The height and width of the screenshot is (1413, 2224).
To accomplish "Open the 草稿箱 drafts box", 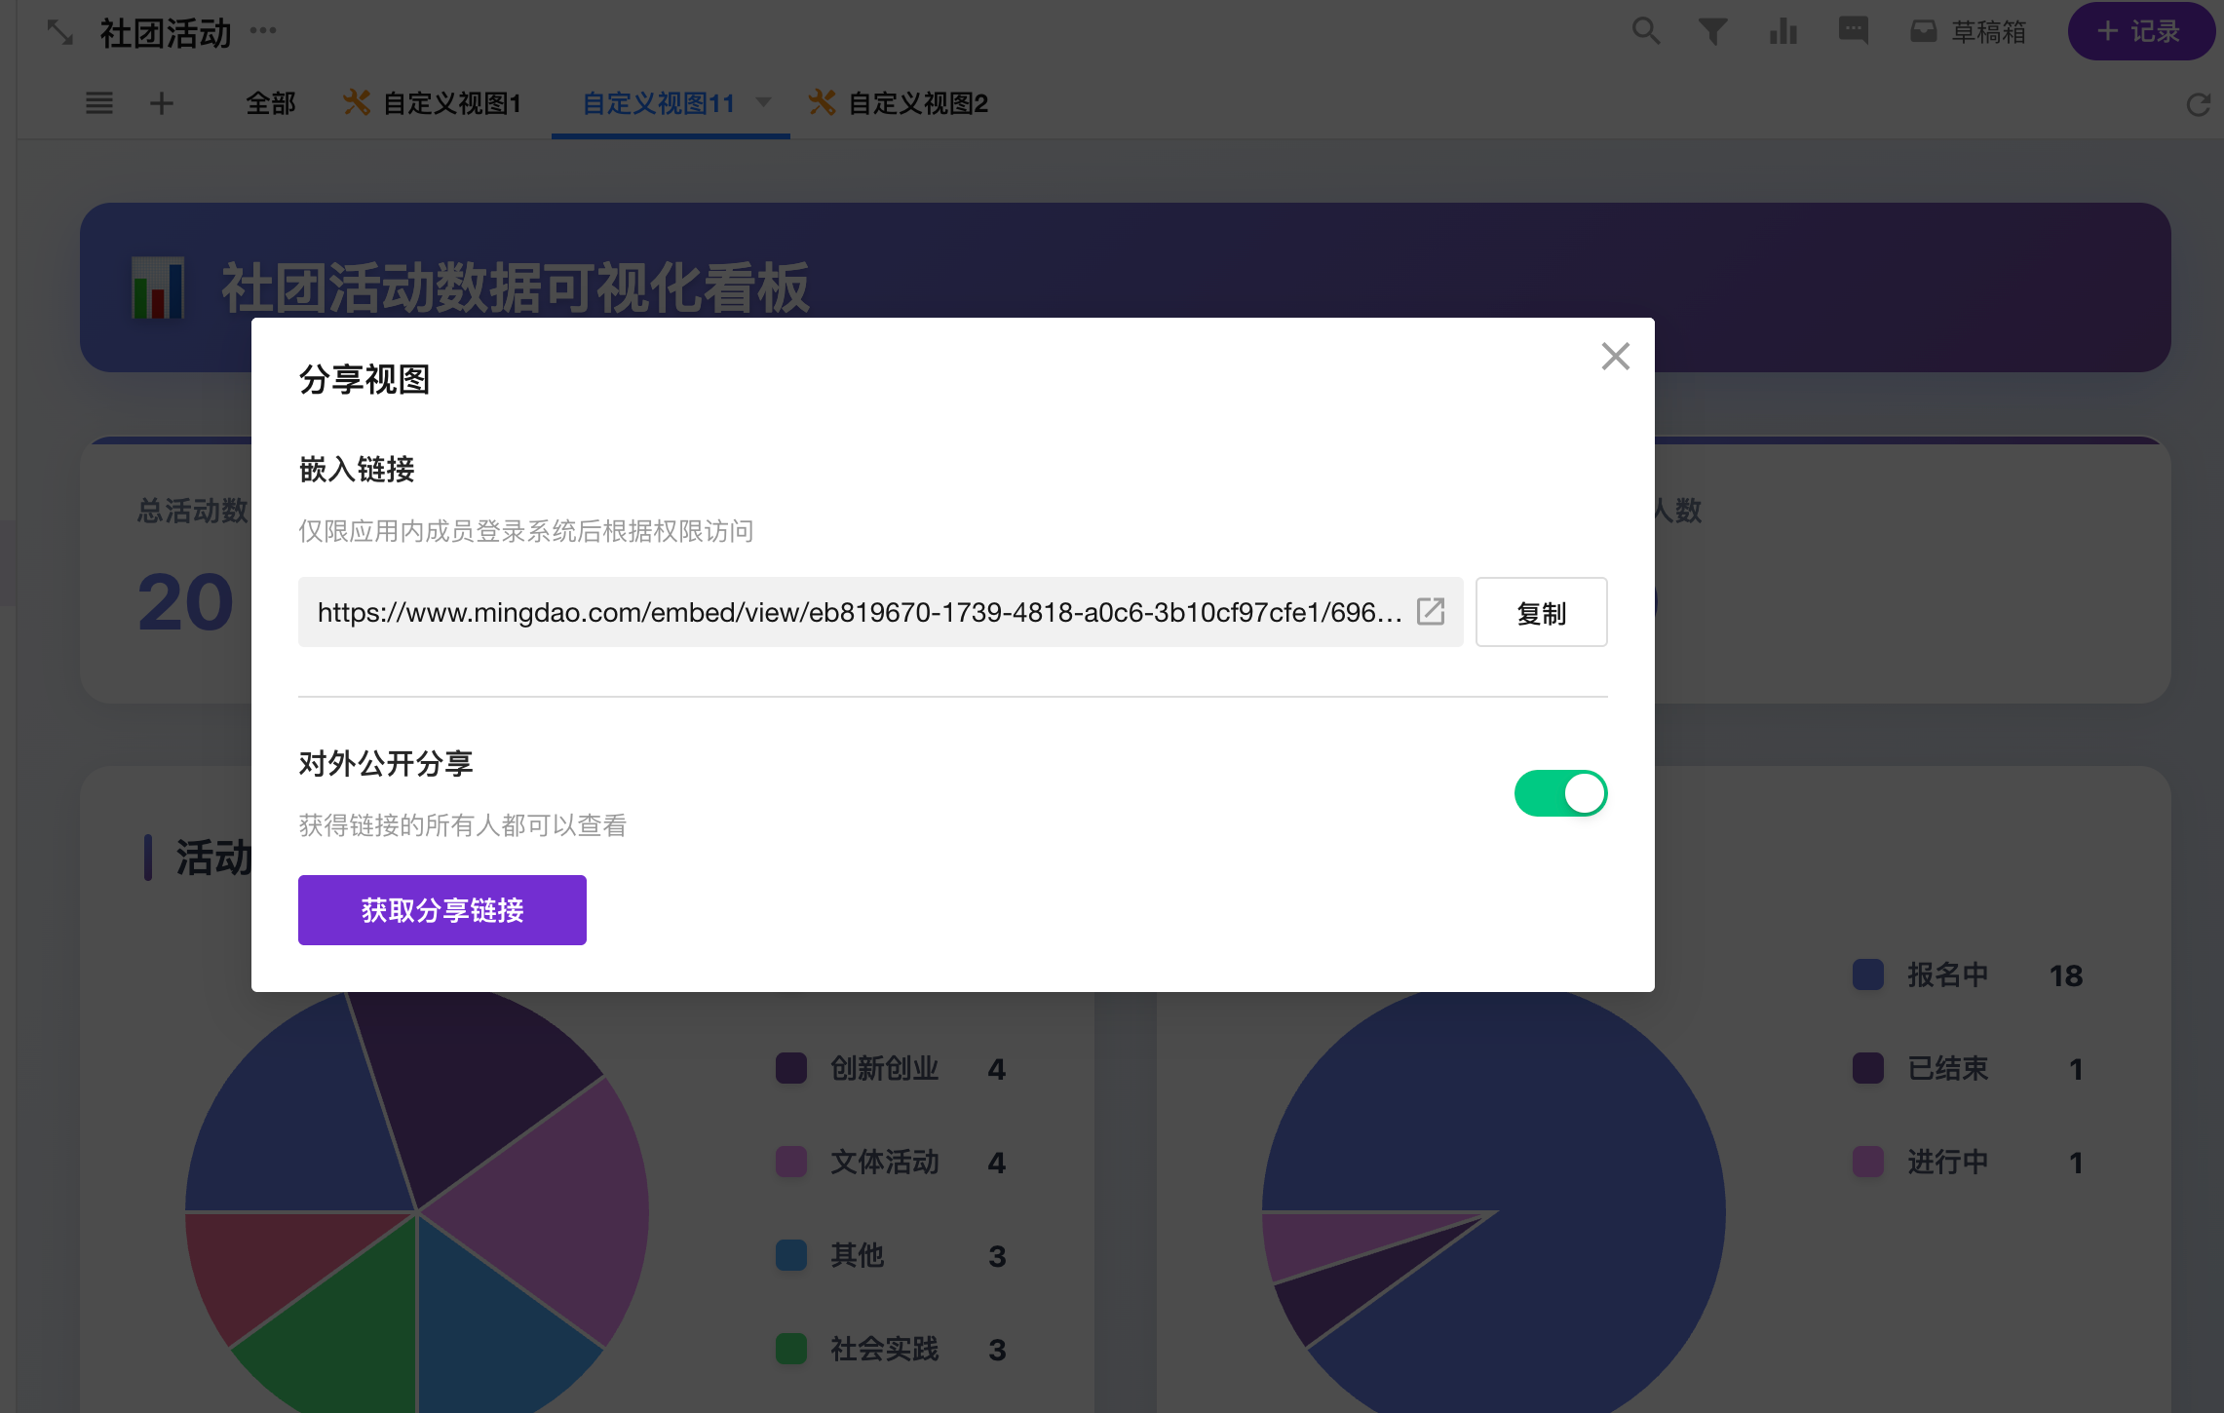I will 1969,32.
